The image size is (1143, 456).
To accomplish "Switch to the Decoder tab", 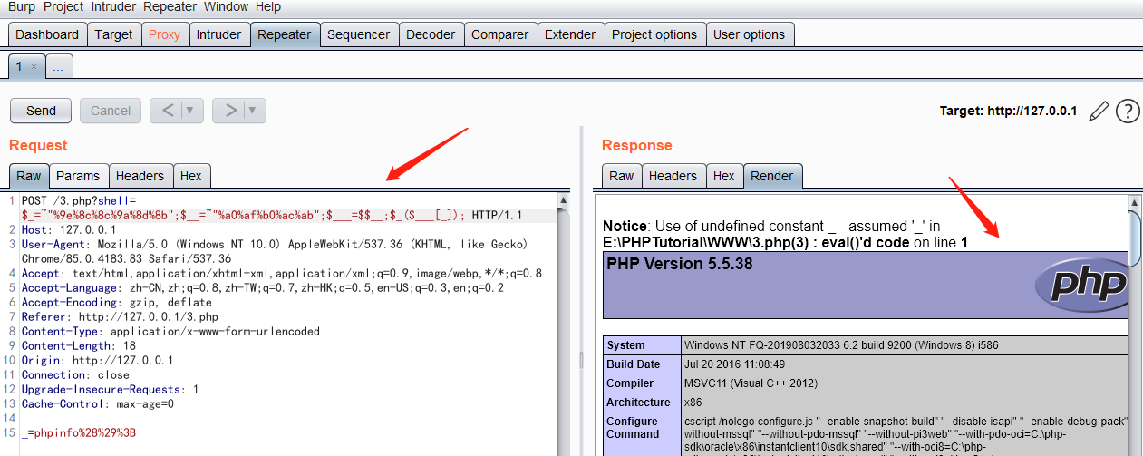I will pos(431,34).
